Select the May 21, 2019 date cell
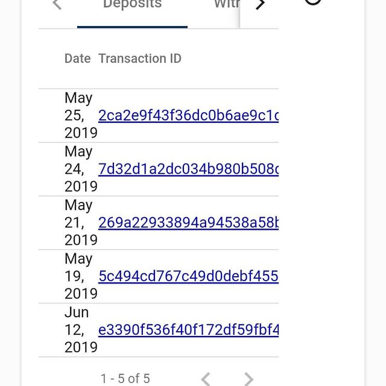The height and width of the screenshot is (386, 386). pos(79,223)
